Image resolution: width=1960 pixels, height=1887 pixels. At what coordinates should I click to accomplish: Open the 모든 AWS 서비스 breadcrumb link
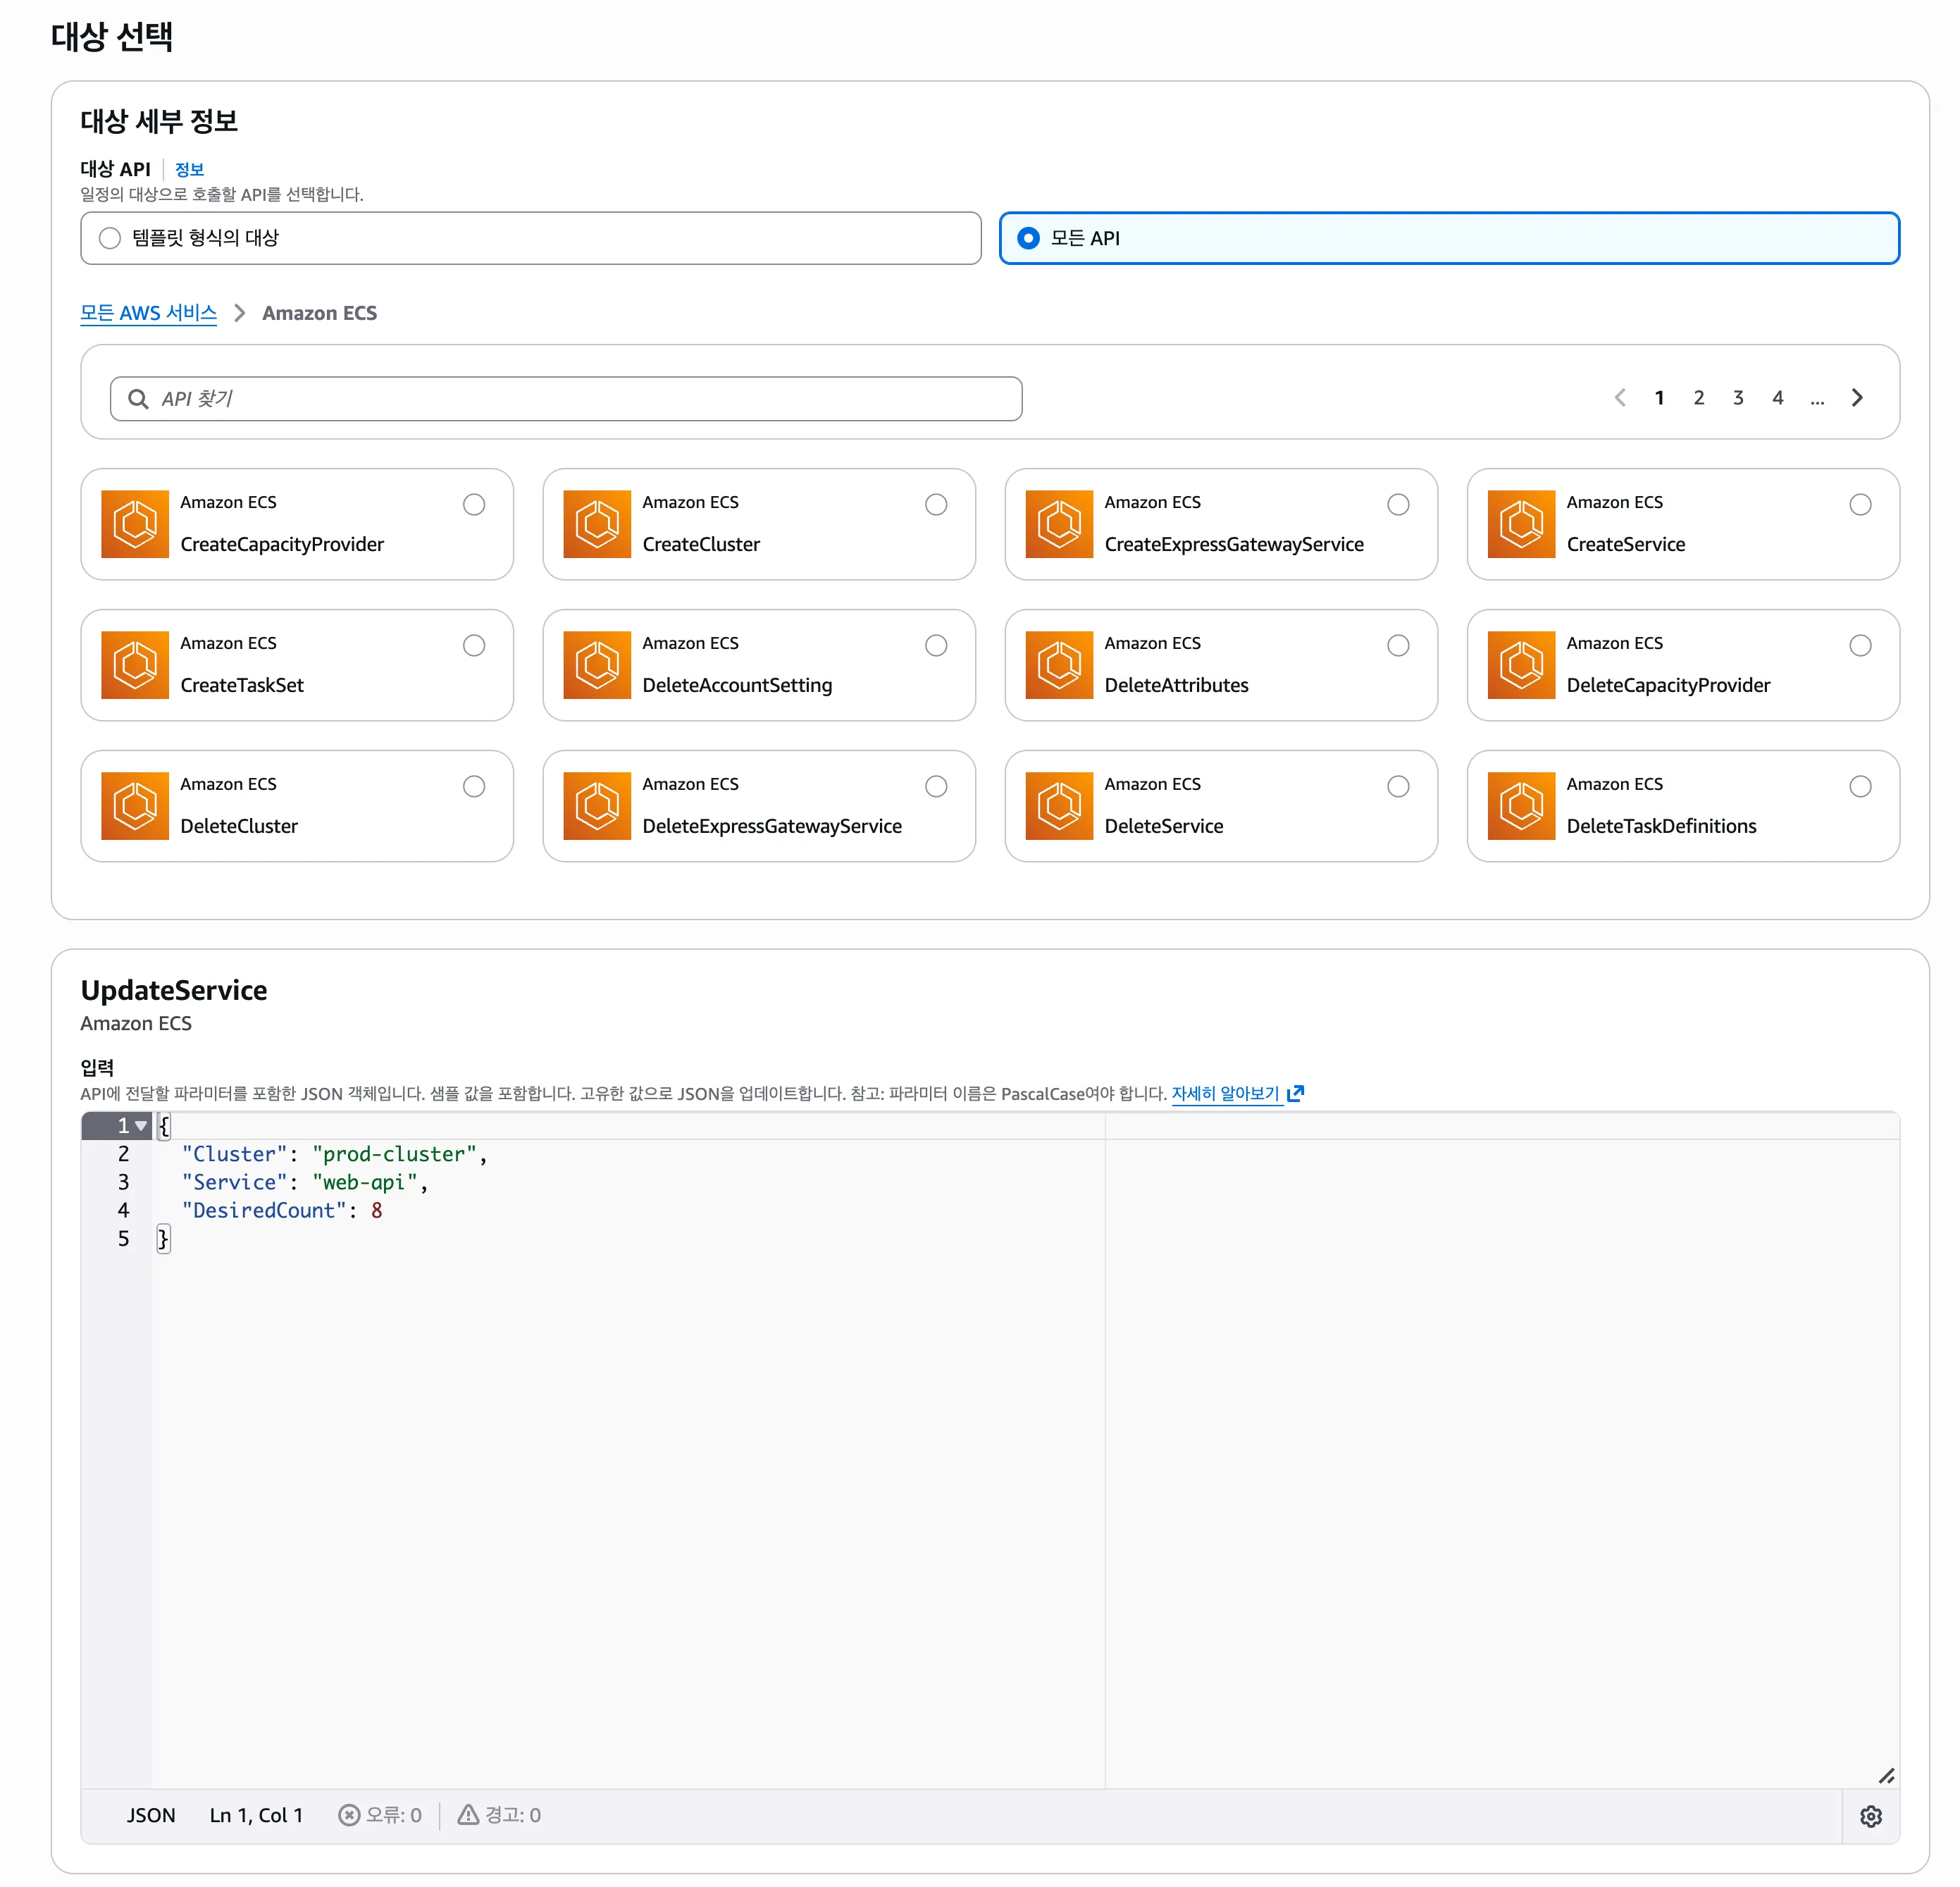coord(148,313)
